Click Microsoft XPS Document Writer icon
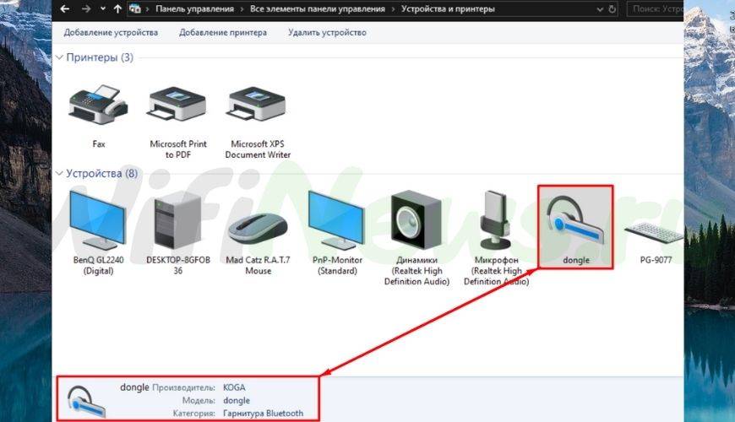The height and width of the screenshot is (422, 735). tap(258, 105)
